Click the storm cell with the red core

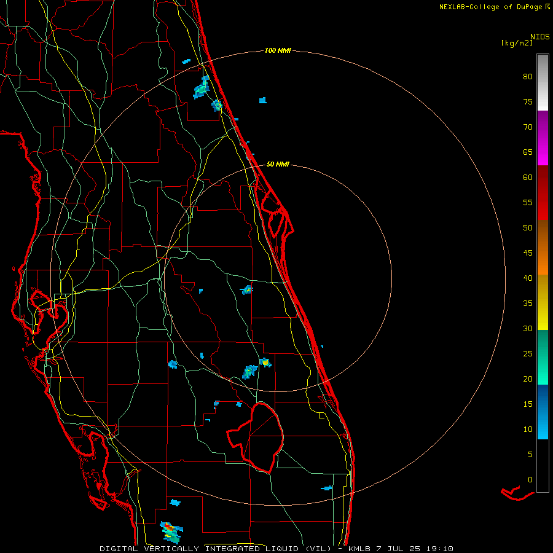click(171, 532)
